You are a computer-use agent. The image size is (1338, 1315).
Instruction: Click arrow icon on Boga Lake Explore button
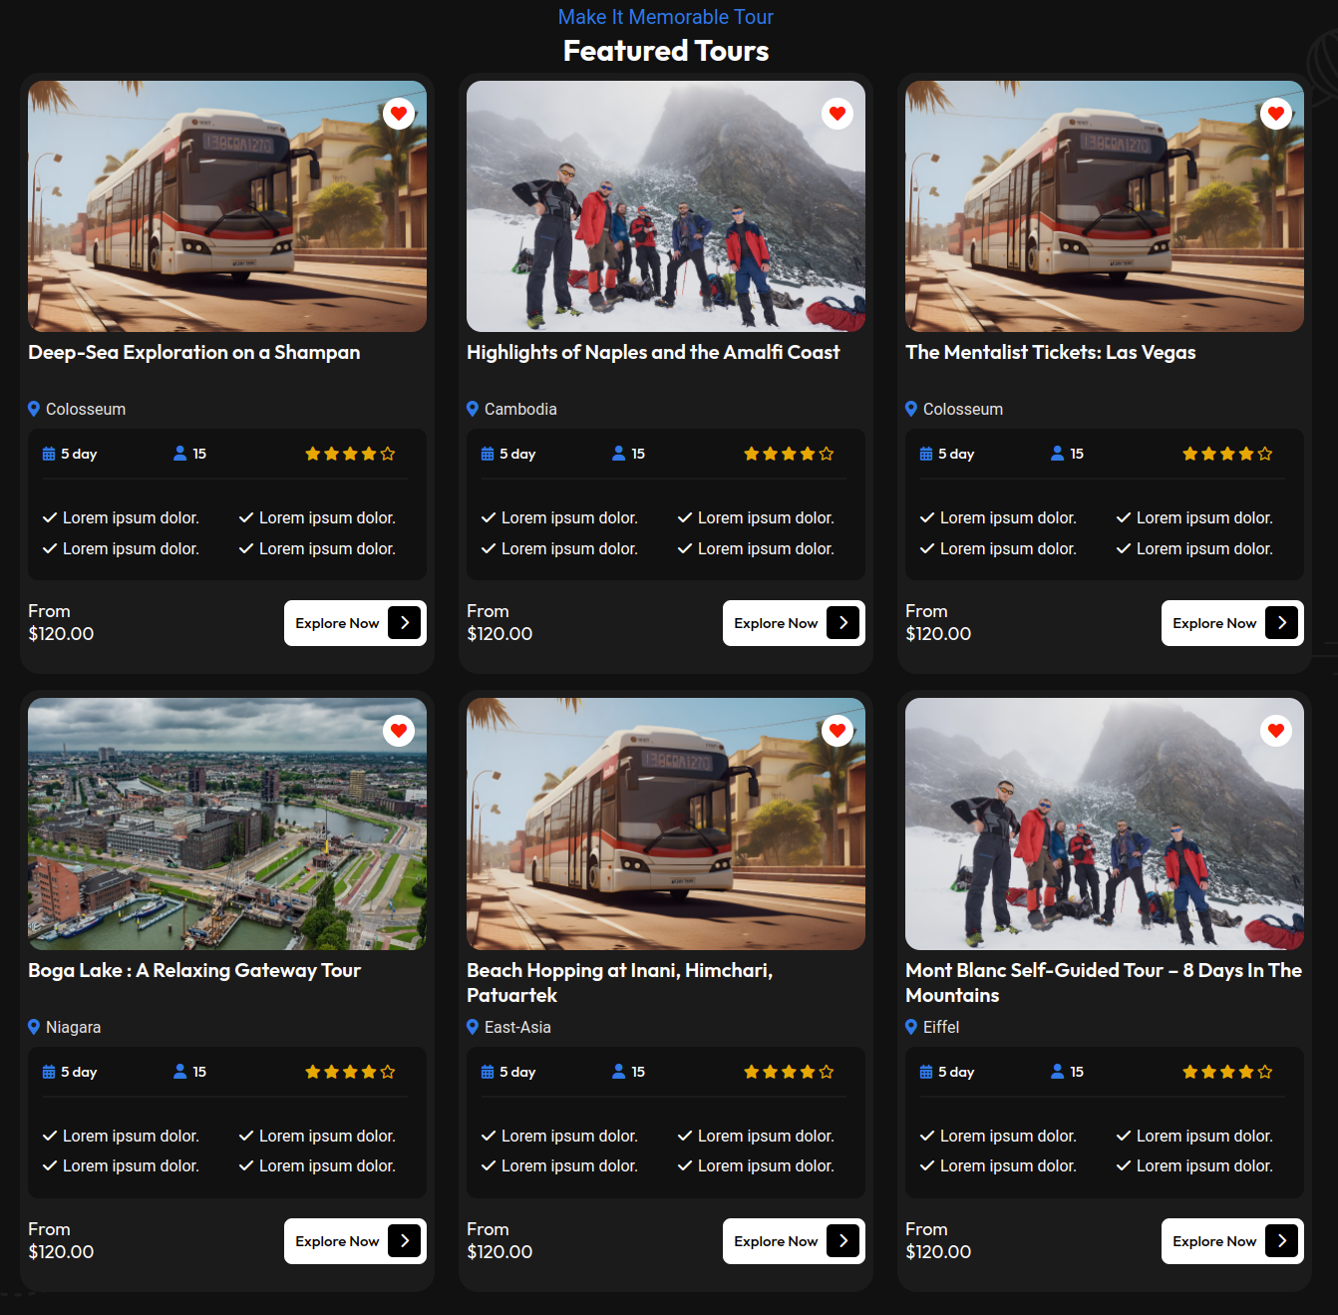click(404, 1241)
